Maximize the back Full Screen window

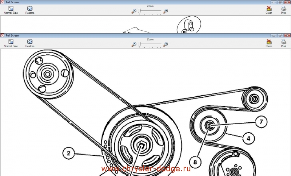pyautogui.click(x=280, y=2)
